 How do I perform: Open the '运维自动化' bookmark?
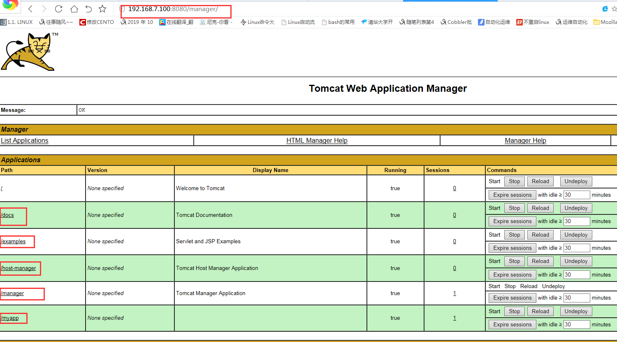[x=571, y=22]
